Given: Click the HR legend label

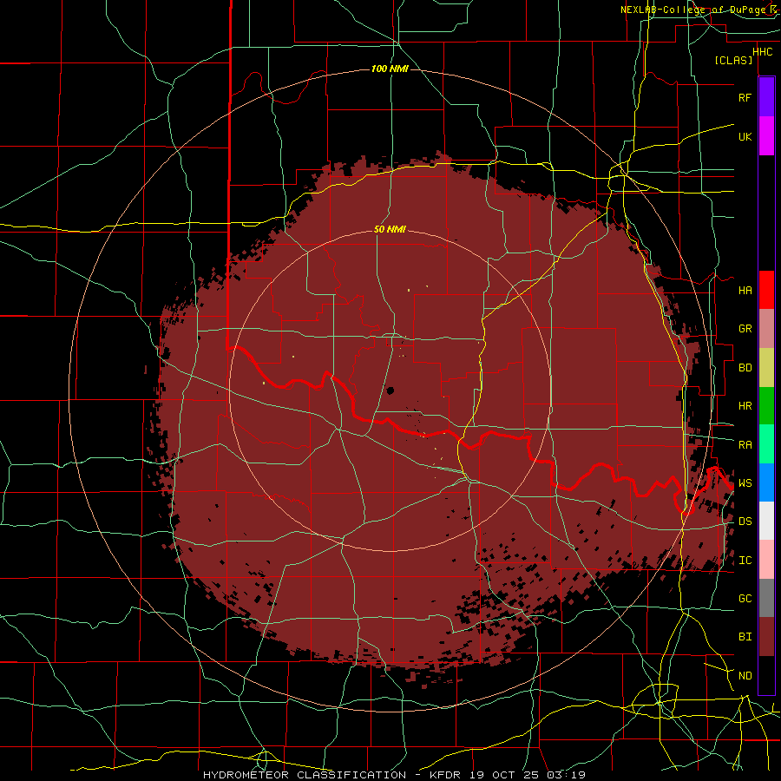Looking at the screenshot, I should point(745,406).
